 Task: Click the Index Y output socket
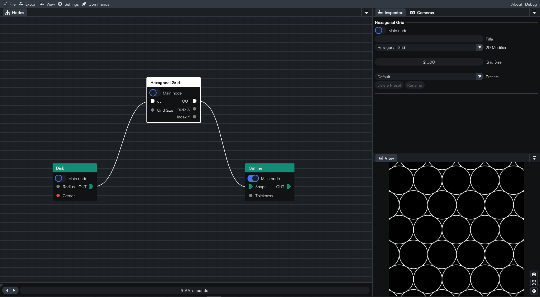(x=194, y=117)
